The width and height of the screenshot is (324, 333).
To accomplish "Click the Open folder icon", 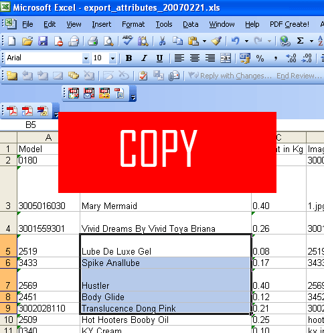I will [27, 42].
